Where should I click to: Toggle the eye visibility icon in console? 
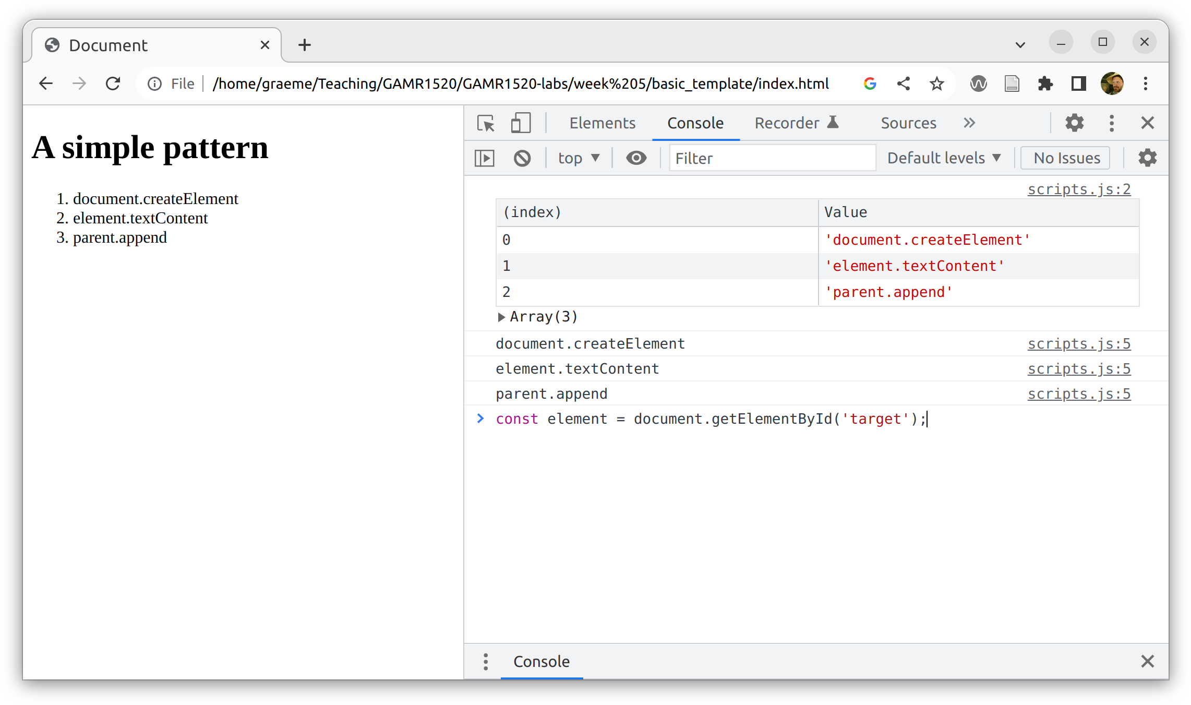636,157
